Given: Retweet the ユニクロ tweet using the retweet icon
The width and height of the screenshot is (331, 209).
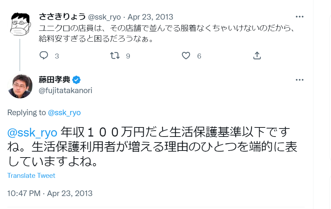Looking at the screenshot, I should tap(115, 56).
